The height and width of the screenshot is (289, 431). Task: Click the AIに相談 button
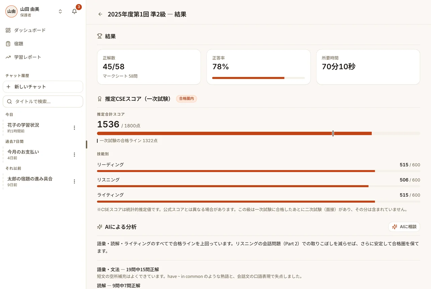(x=404, y=227)
